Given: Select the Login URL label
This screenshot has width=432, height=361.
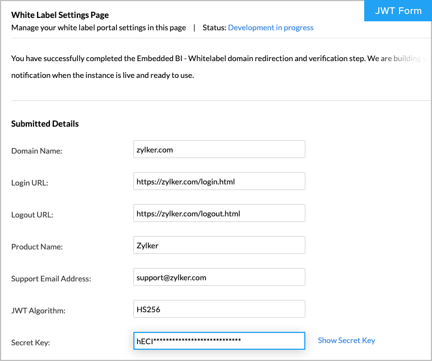Looking at the screenshot, I should pos(30,183).
